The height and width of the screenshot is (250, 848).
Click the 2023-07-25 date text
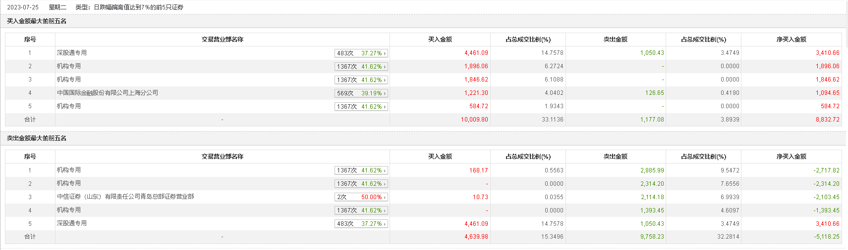coord(23,7)
